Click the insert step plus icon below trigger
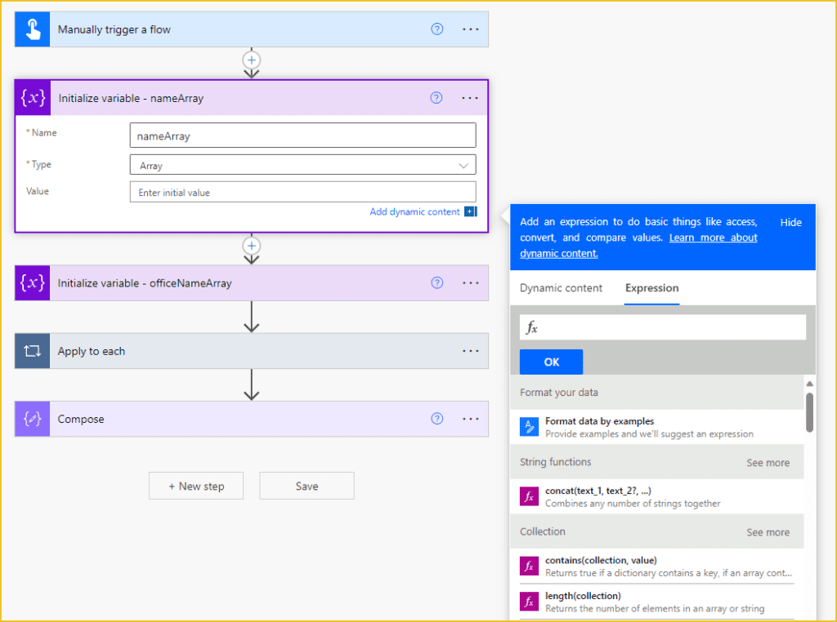 tap(251, 60)
